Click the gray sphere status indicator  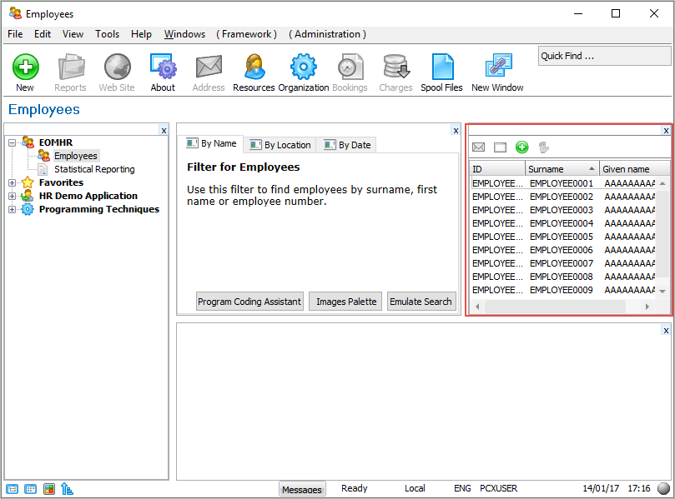point(663,489)
